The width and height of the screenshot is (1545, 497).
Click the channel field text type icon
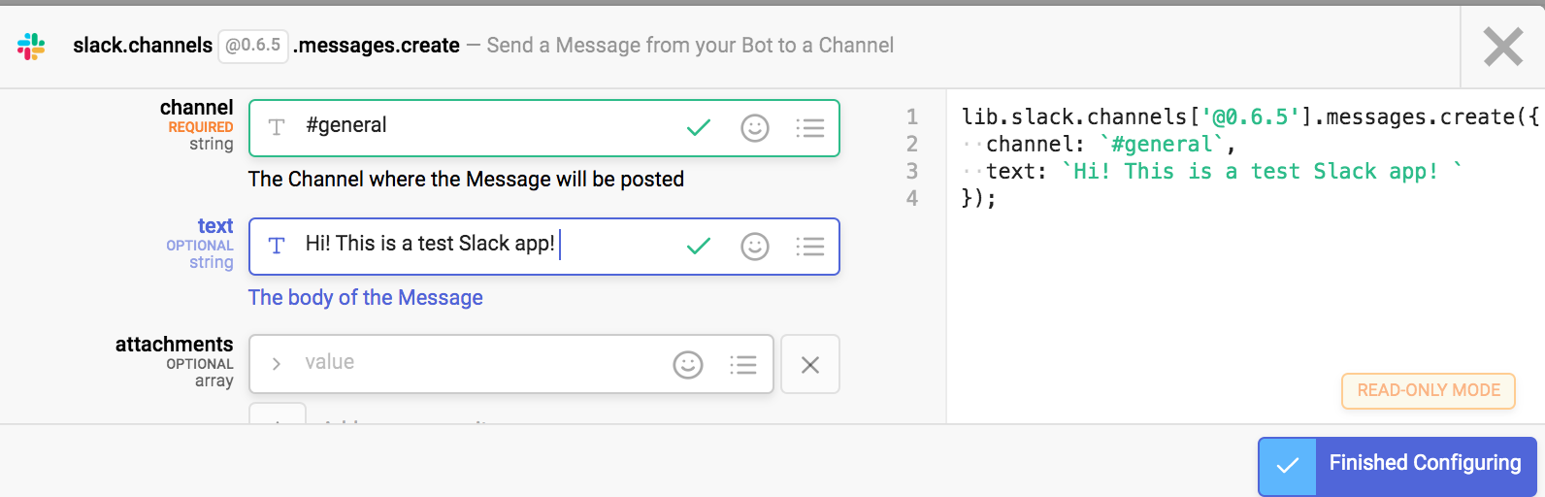click(x=277, y=127)
